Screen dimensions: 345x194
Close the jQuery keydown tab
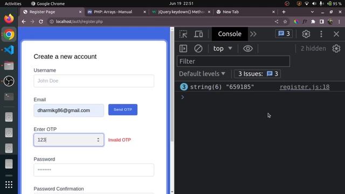pyautogui.click(x=209, y=12)
